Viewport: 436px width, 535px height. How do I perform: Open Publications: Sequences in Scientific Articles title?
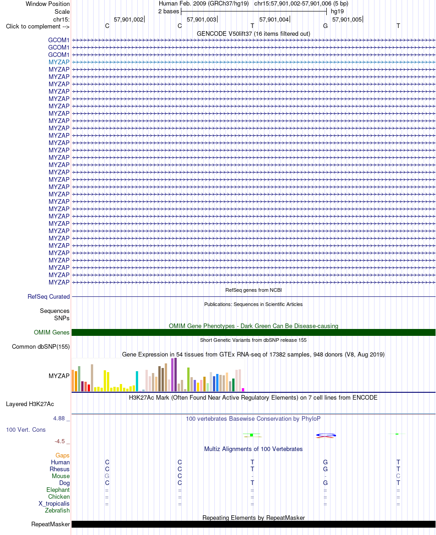click(x=253, y=304)
